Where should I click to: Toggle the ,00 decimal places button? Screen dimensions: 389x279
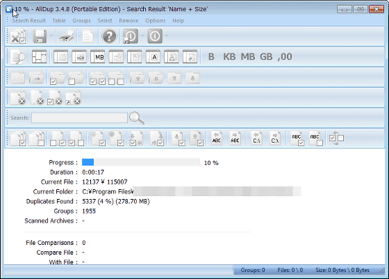285,57
